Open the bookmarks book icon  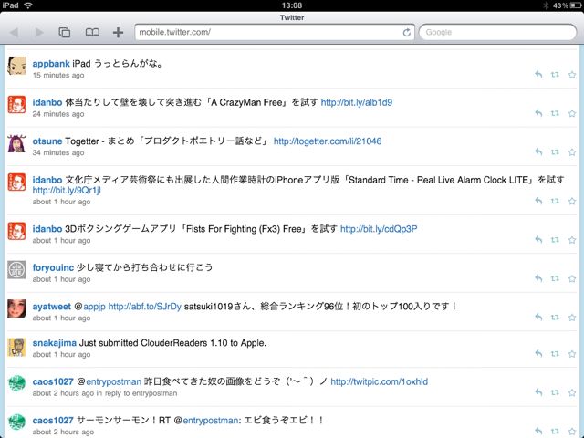(x=92, y=33)
